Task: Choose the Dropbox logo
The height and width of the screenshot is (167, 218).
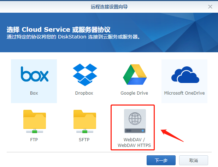Action: click(x=85, y=75)
